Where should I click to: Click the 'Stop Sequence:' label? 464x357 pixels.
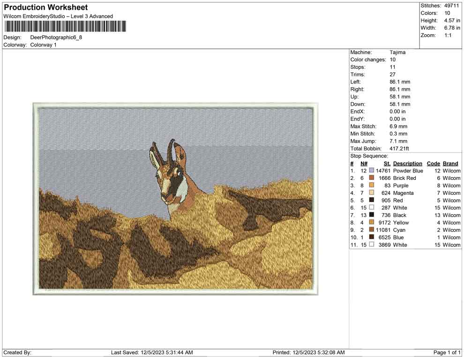point(369,156)
